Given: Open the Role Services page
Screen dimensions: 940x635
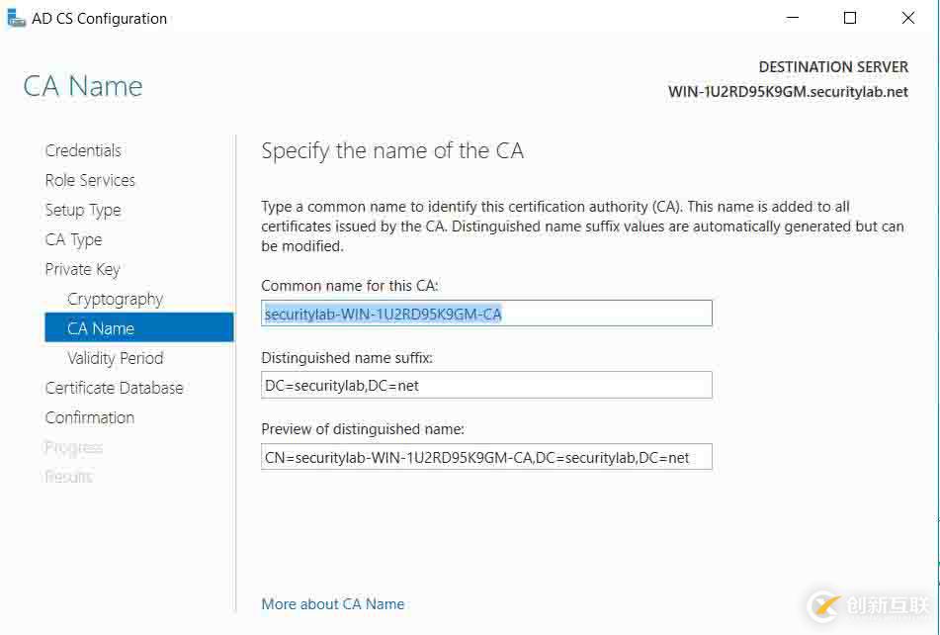Looking at the screenshot, I should [x=90, y=180].
